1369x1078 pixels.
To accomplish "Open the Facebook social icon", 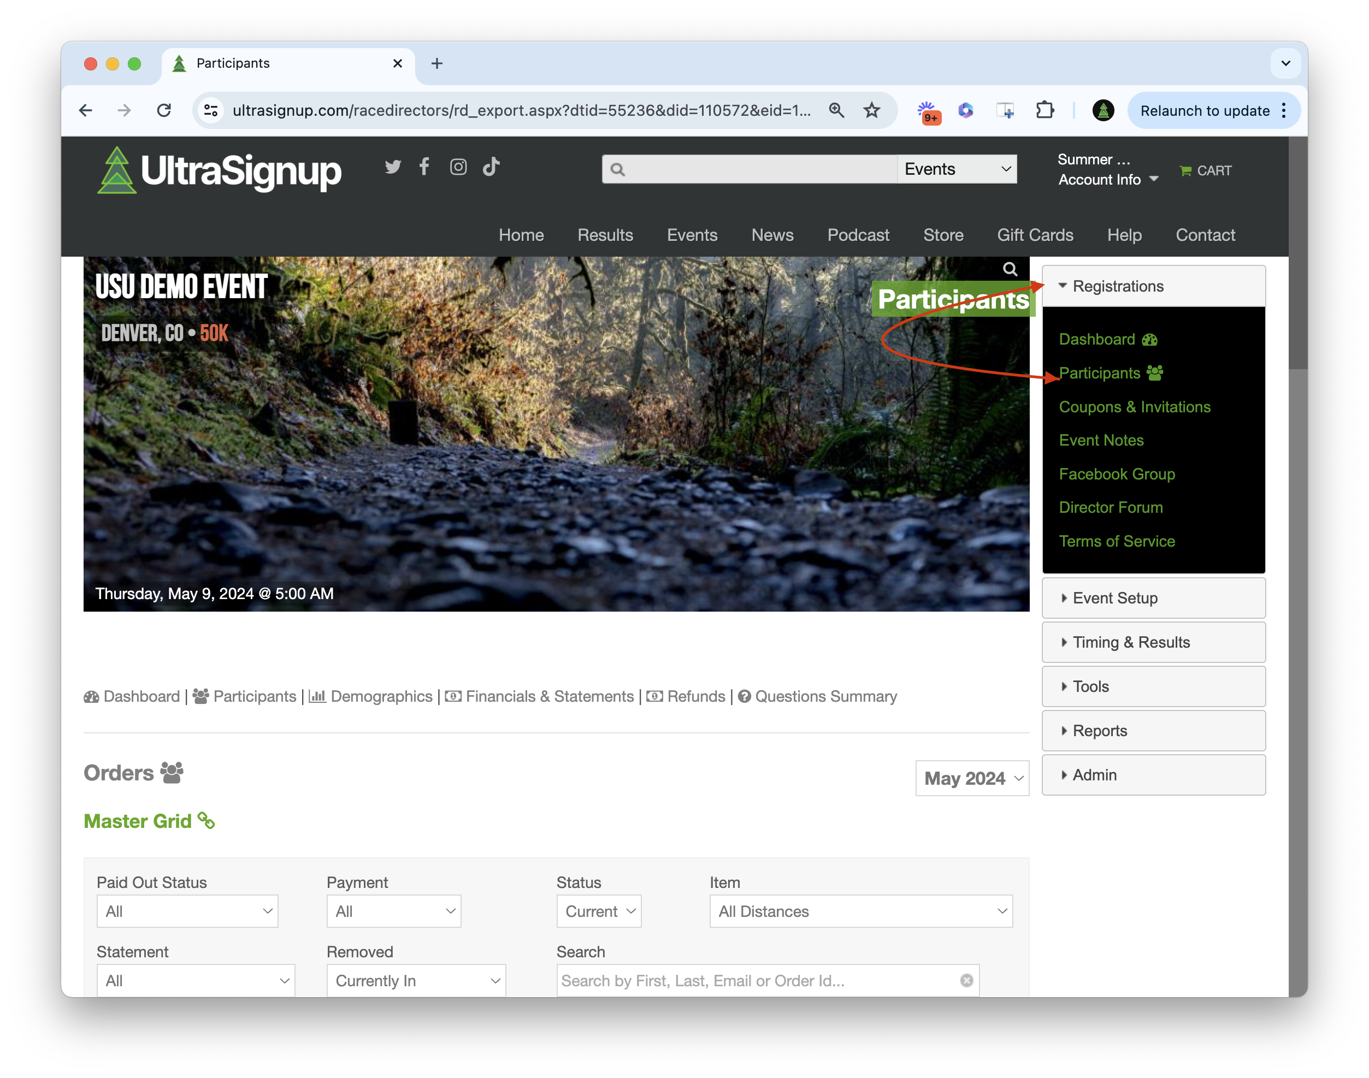I will tap(424, 167).
